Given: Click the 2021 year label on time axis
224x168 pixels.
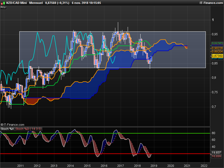Looking at the screenshot, I should tap(187, 166).
